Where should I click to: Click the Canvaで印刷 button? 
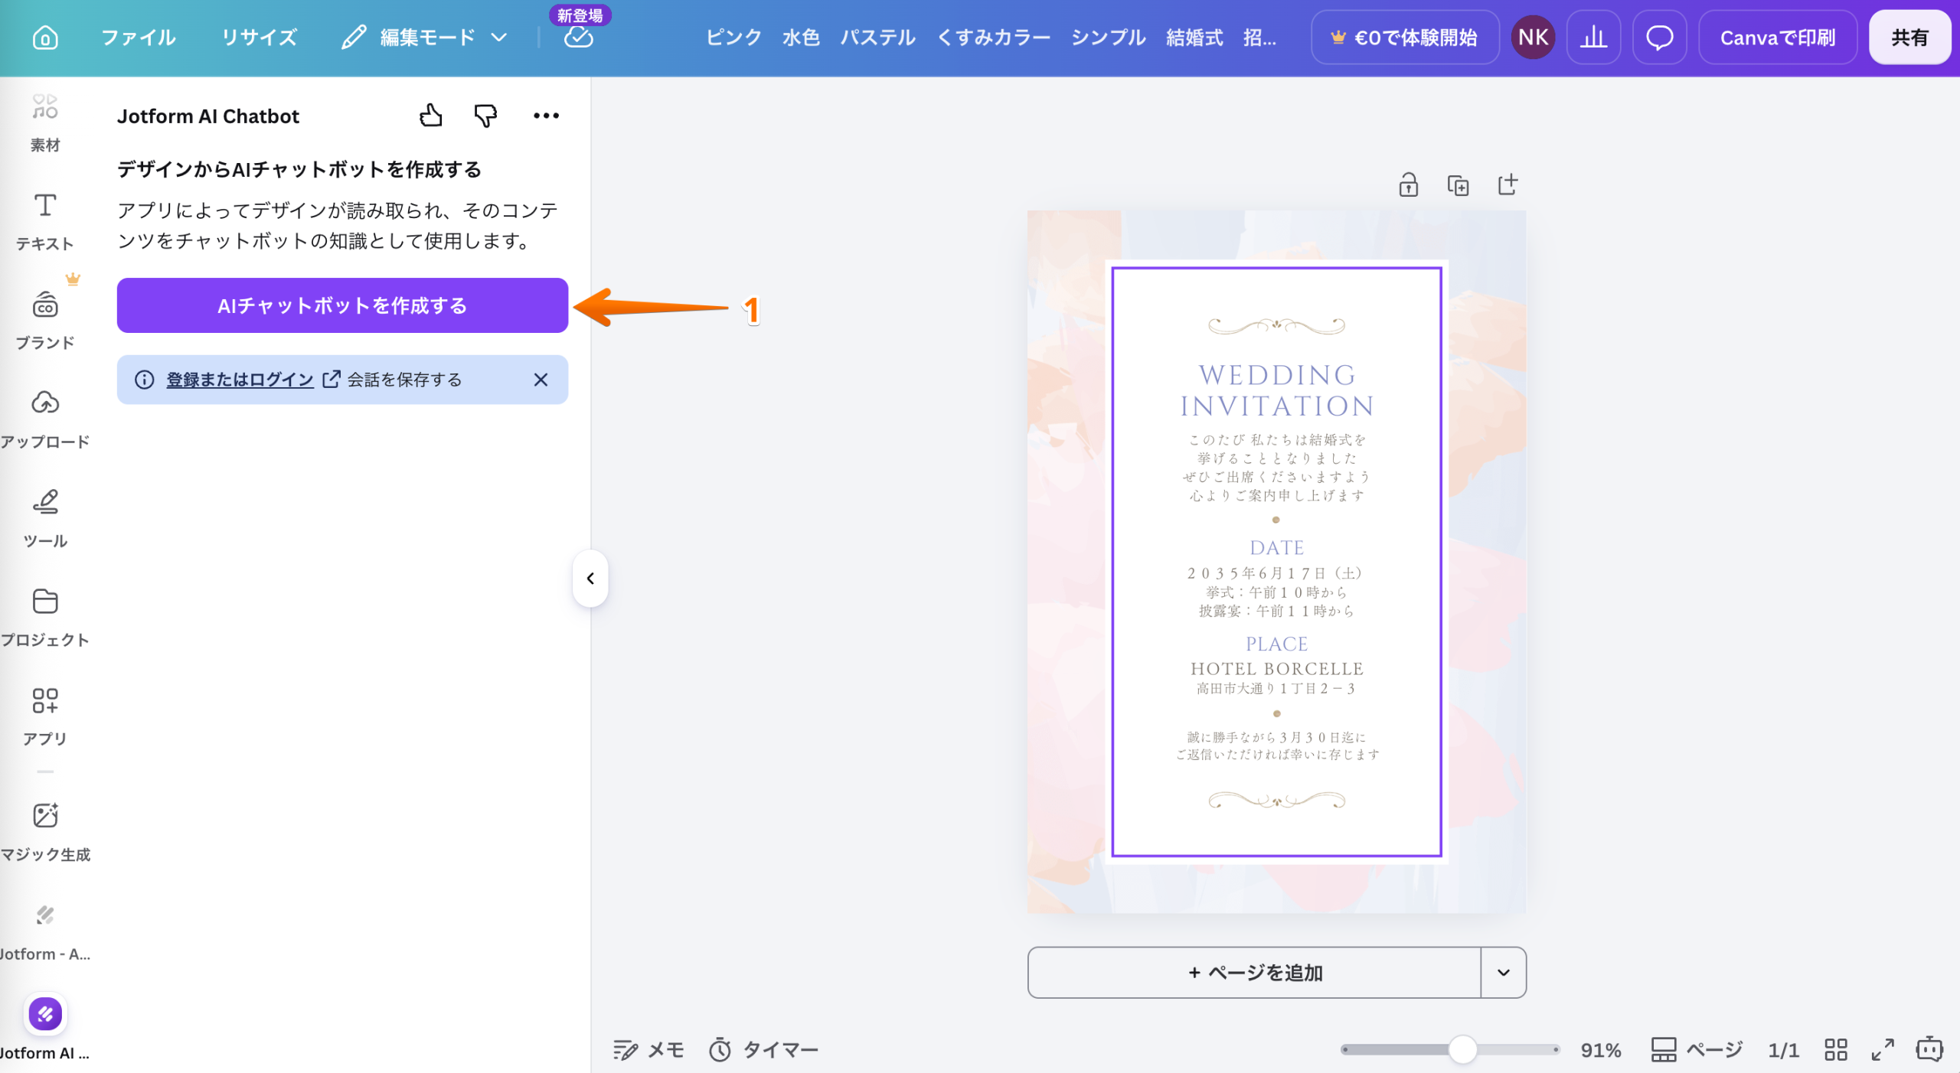(1778, 38)
